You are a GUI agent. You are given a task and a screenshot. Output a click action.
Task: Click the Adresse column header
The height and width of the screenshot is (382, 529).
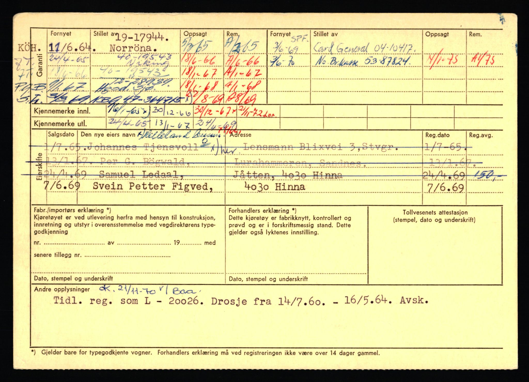point(240,135)
